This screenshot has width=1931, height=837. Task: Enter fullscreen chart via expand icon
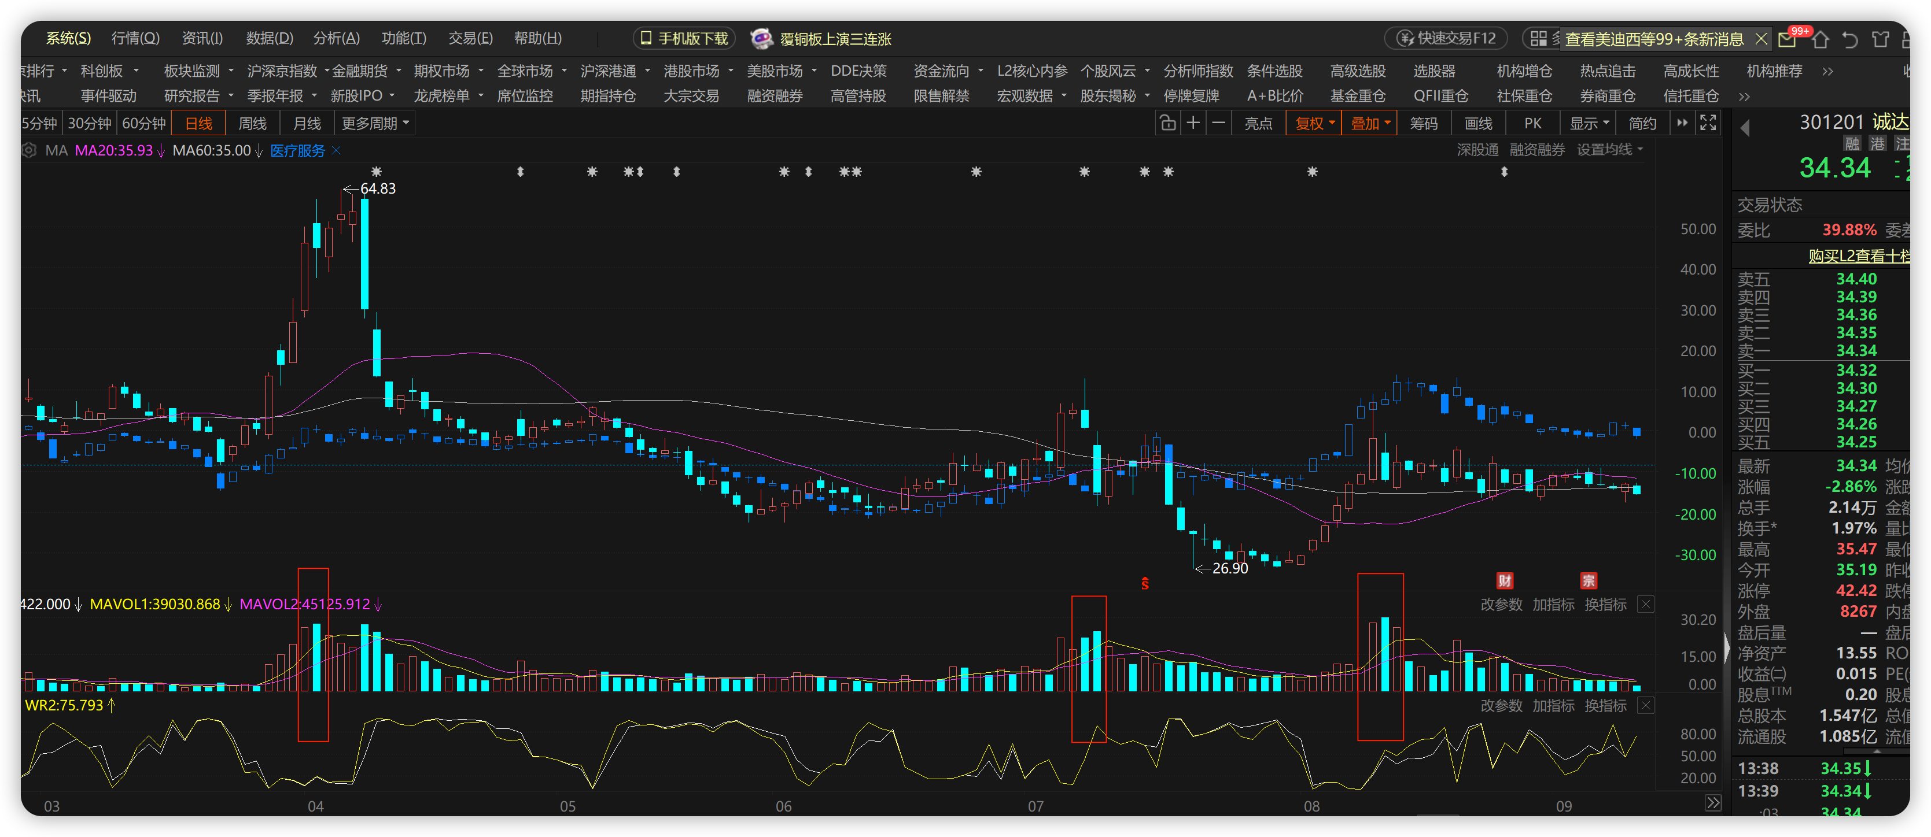point(1708,123)
